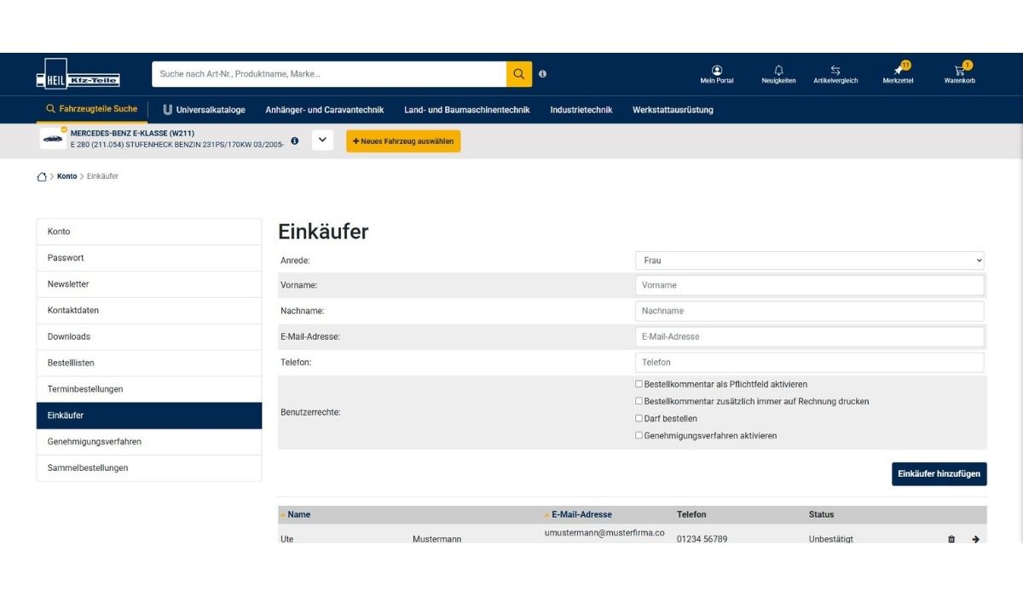
Task: Enable Bestellkommentar als Pflichtfeld aktivieren
Action: click(x=639, y=384)
